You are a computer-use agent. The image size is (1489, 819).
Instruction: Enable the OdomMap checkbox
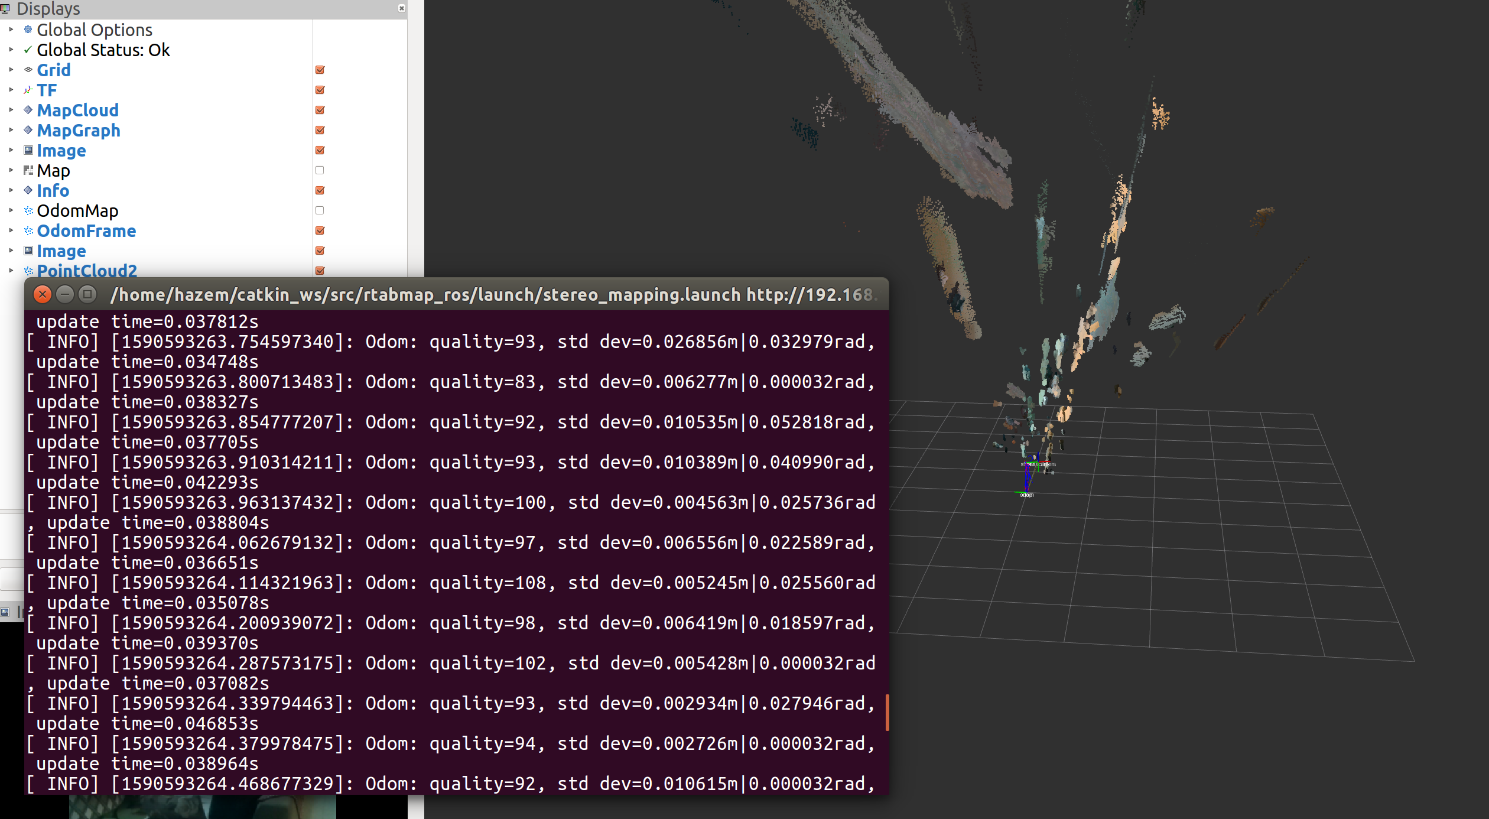(x=320, y=210)
